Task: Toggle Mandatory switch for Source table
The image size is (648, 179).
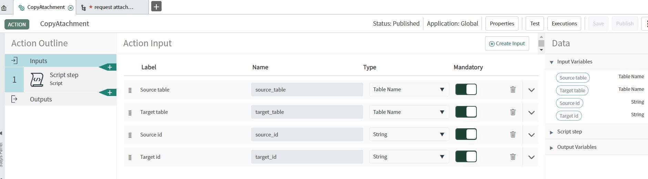Action: 466,89
